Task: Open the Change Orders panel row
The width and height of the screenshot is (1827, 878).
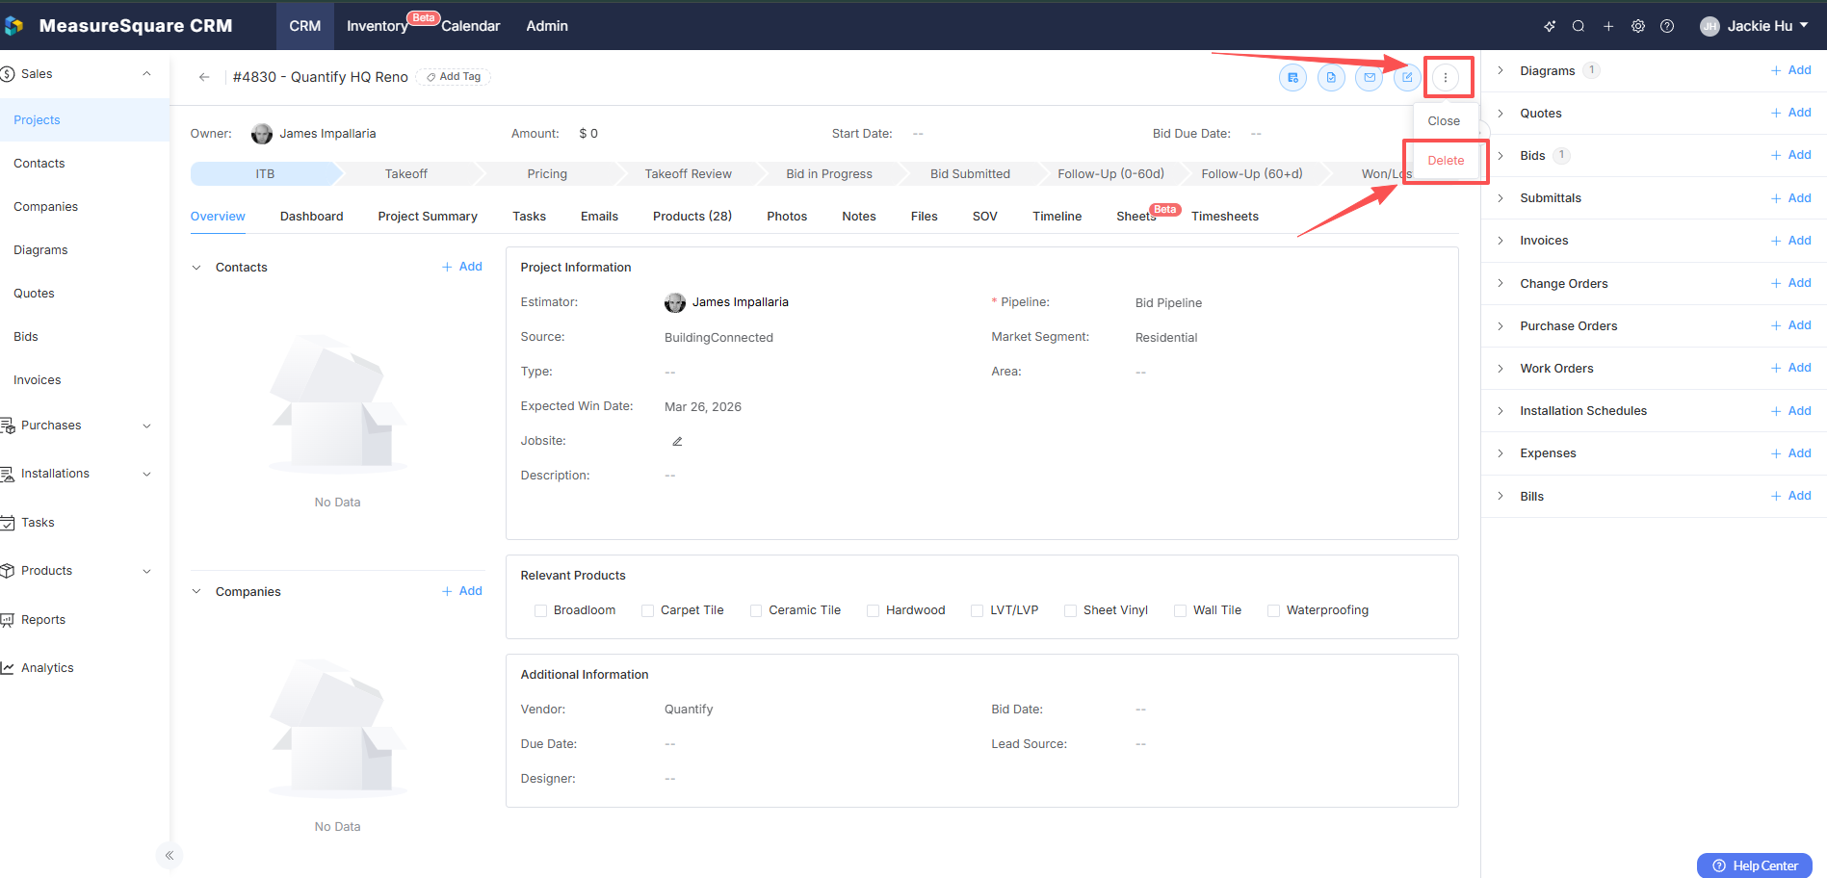Action: point(1654,284)
